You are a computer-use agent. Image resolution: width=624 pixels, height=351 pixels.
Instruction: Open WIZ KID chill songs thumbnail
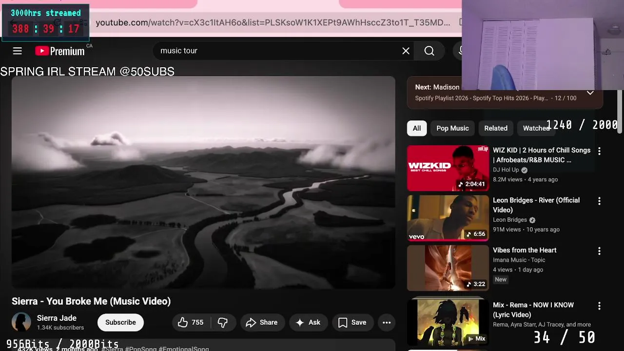(x=448, y=168)
